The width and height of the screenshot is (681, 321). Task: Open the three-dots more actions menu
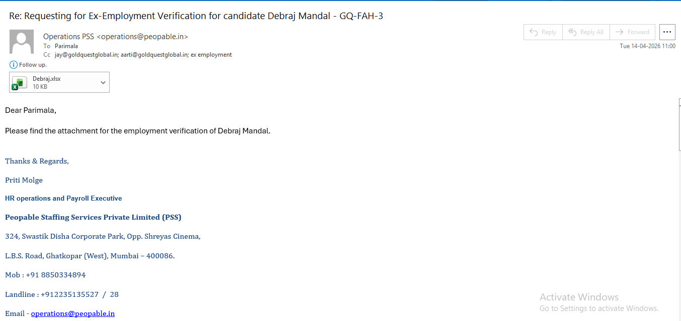click(x=667, y=32)
